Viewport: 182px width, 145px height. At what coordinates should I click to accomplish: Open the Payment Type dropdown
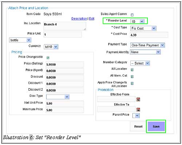click(x=147, y=45)
